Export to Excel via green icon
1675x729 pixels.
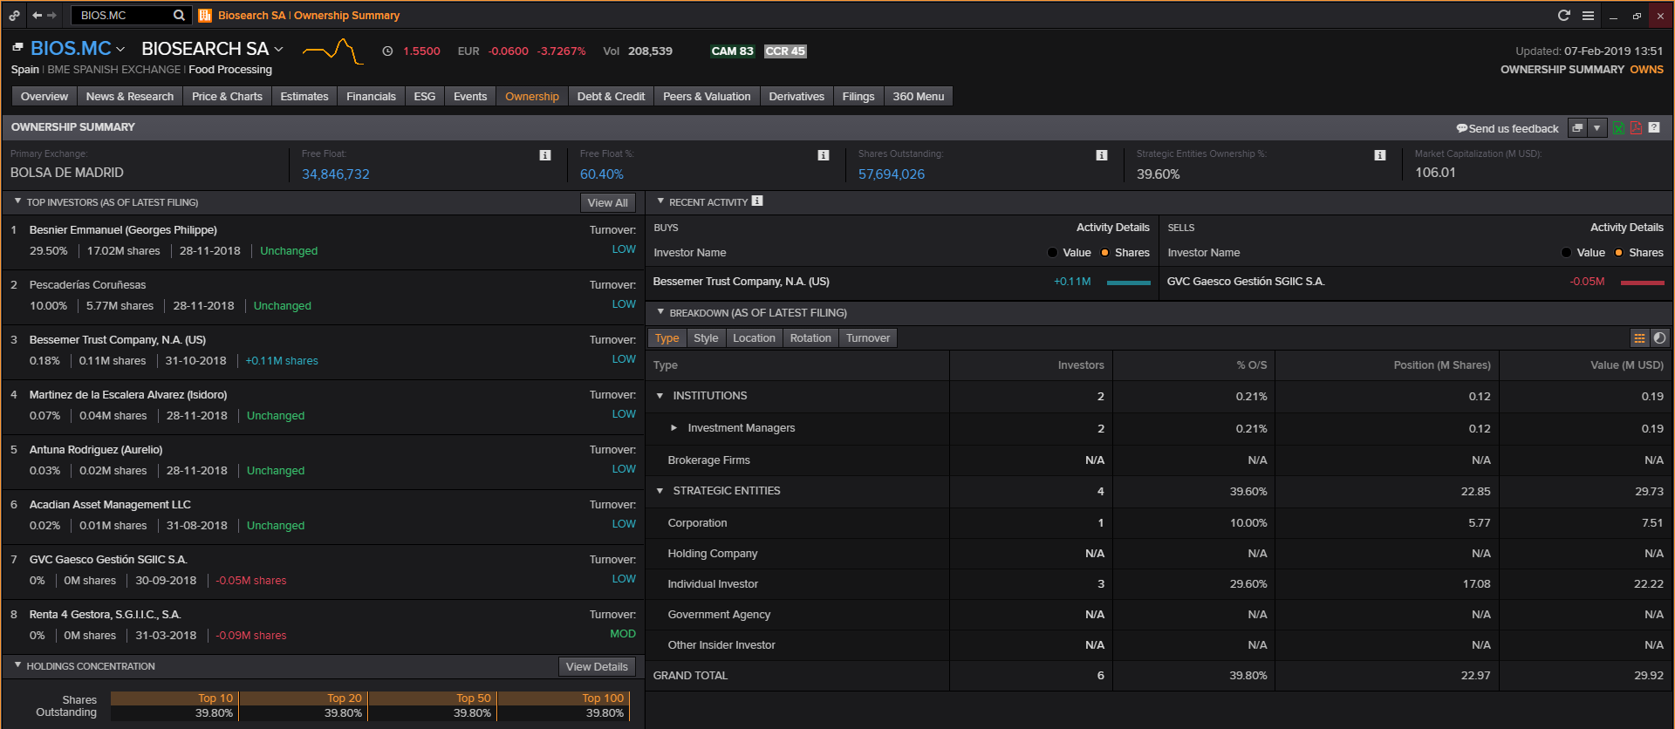pyautogui.click(x=1618, y=128)
